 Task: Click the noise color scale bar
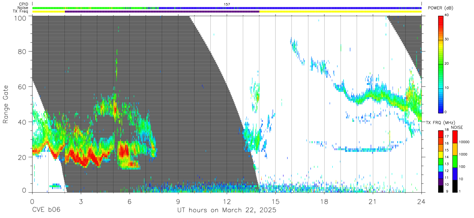pos(455,161)
